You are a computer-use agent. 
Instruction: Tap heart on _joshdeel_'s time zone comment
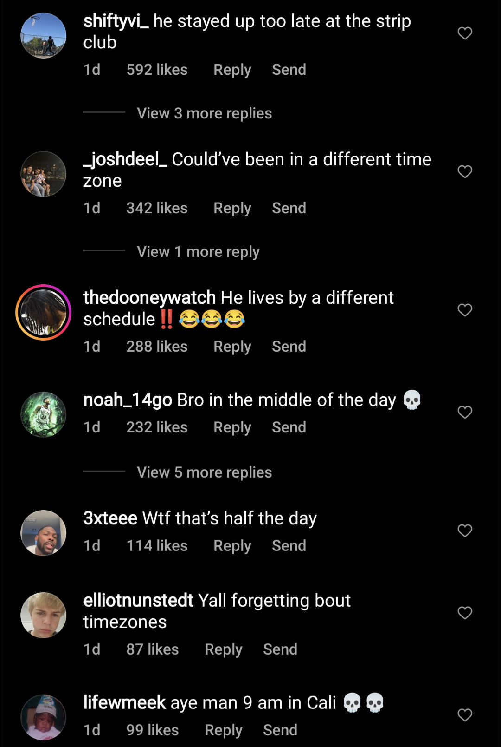[465, 172]
